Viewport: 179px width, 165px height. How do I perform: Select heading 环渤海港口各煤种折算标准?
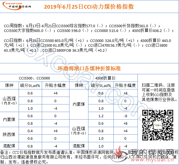89,68
